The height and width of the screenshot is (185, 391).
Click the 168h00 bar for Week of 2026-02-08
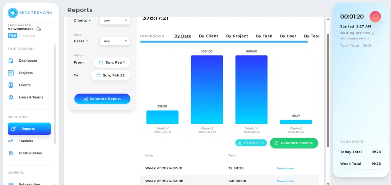coord(207,89)
